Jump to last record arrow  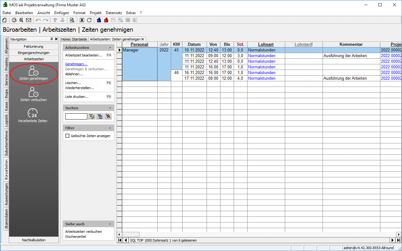pos(399,240)
